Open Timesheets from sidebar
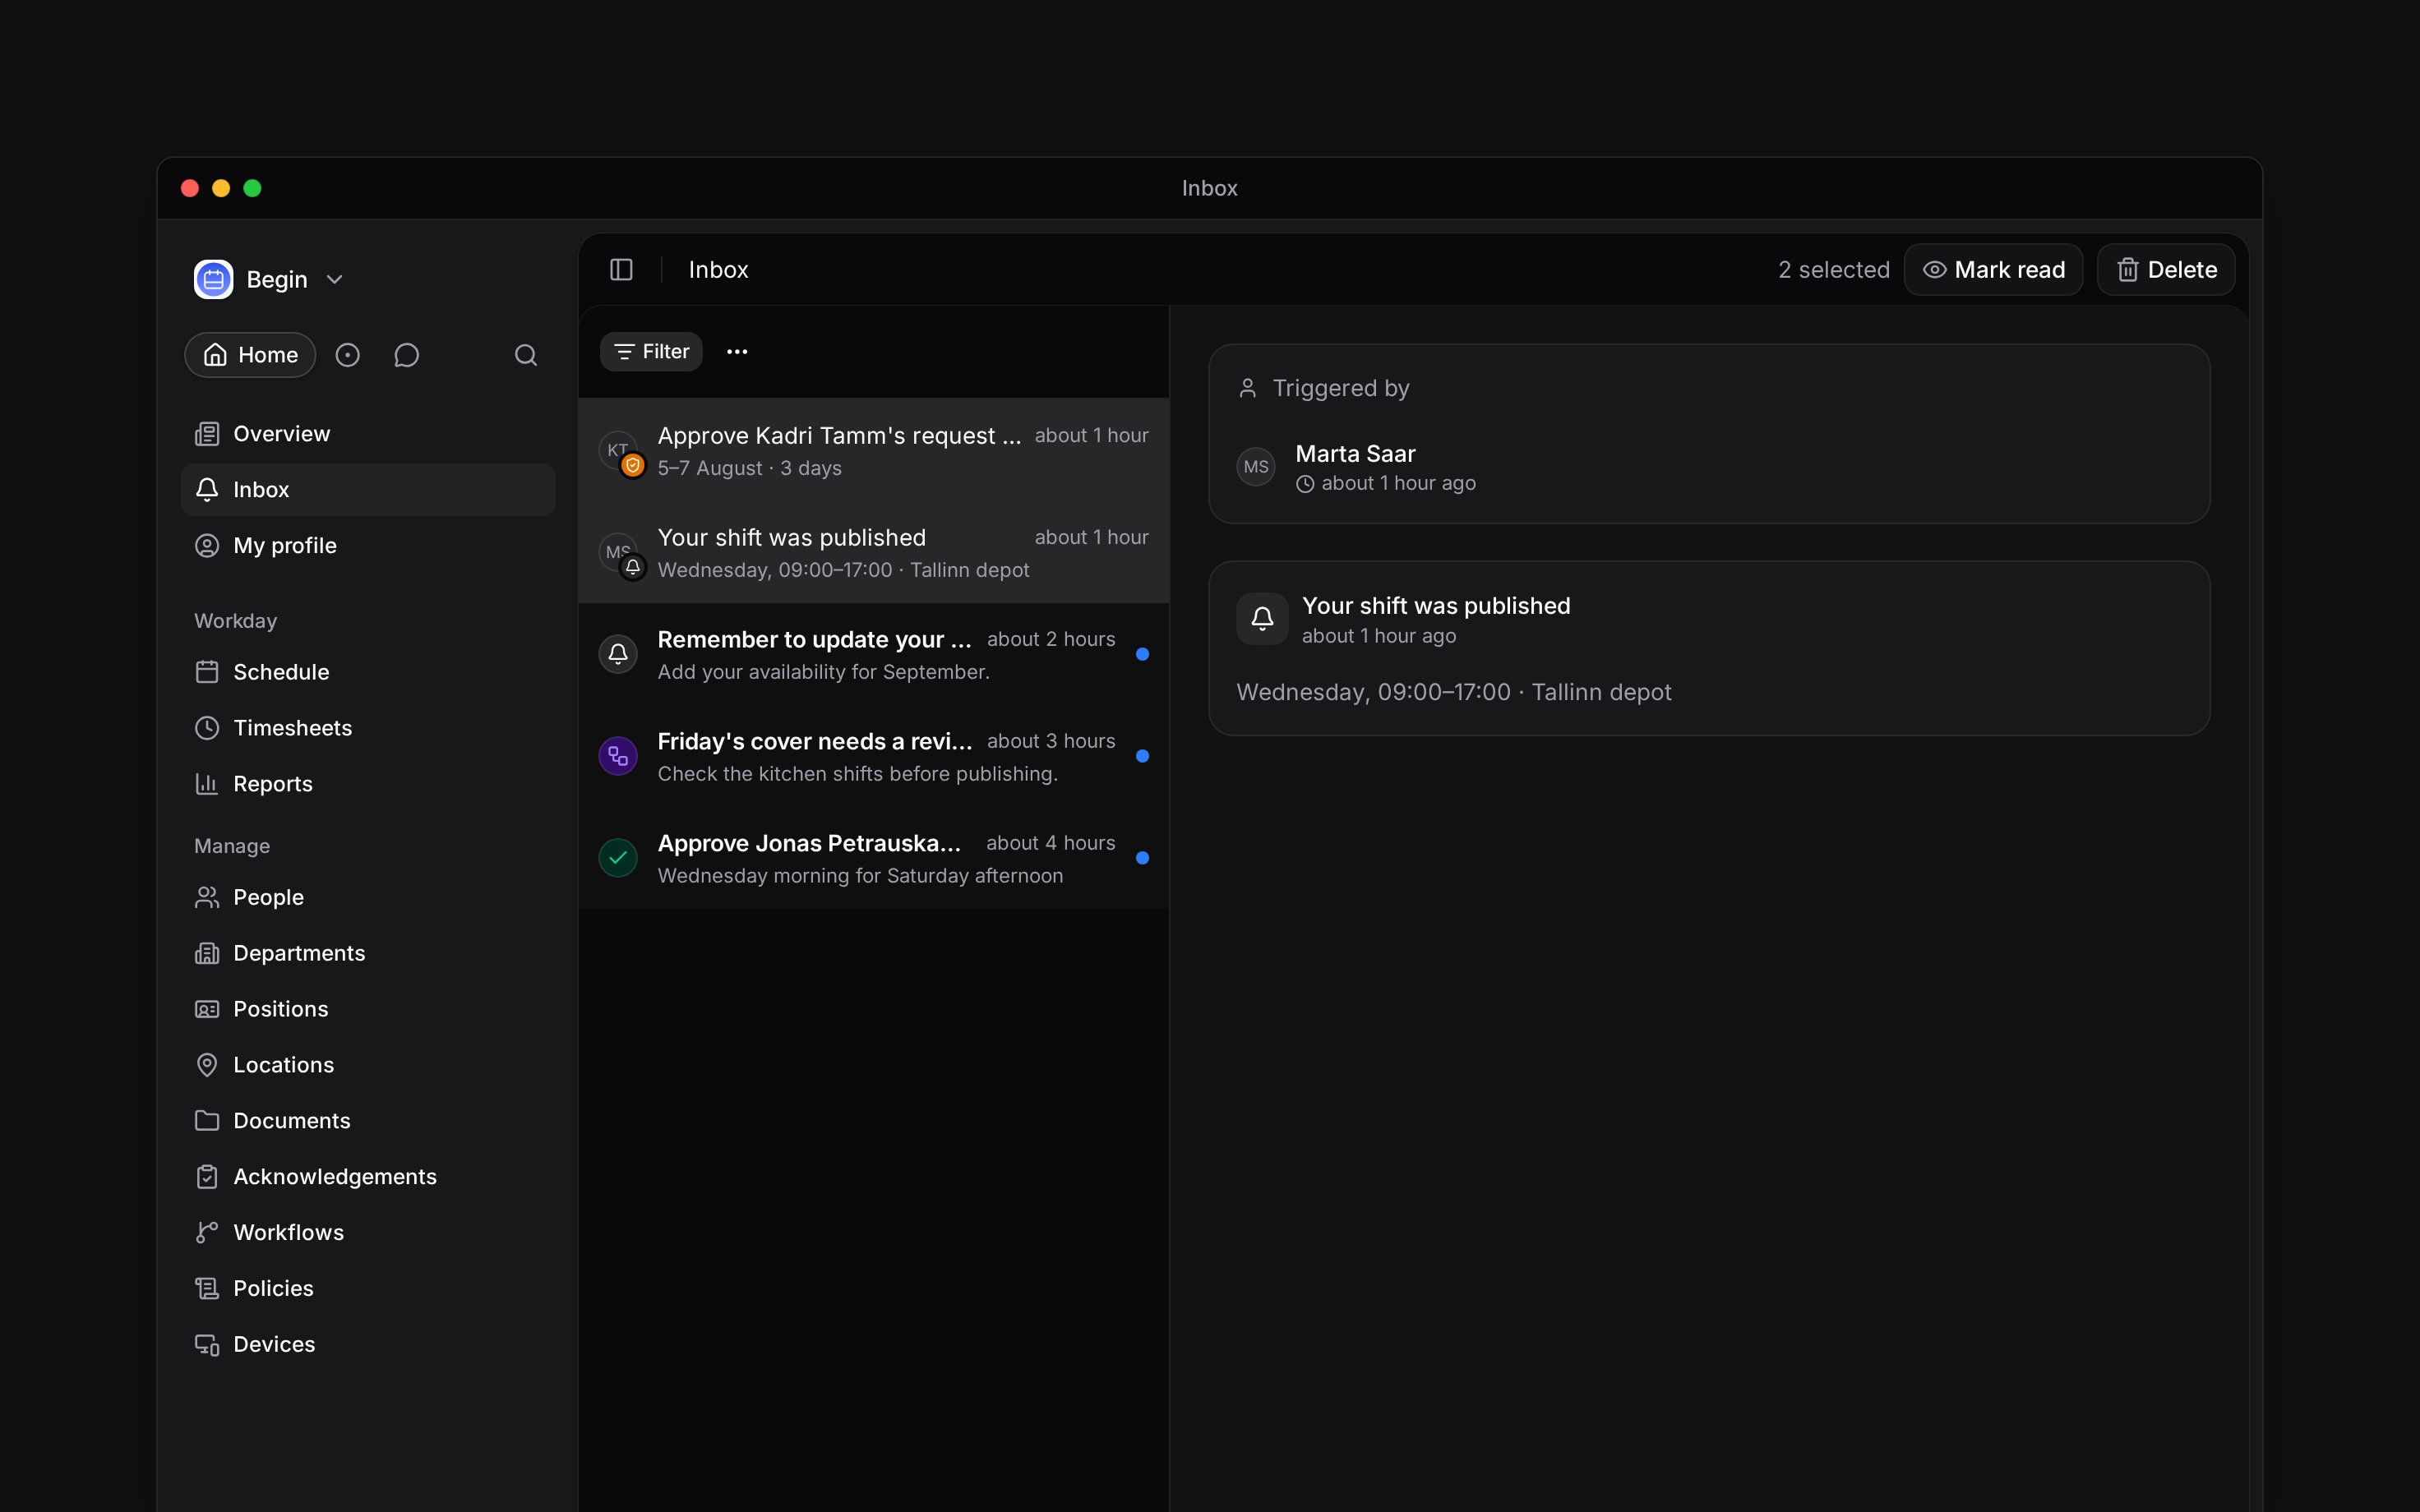2420x1512 pixels. click(x=368, y=728)
